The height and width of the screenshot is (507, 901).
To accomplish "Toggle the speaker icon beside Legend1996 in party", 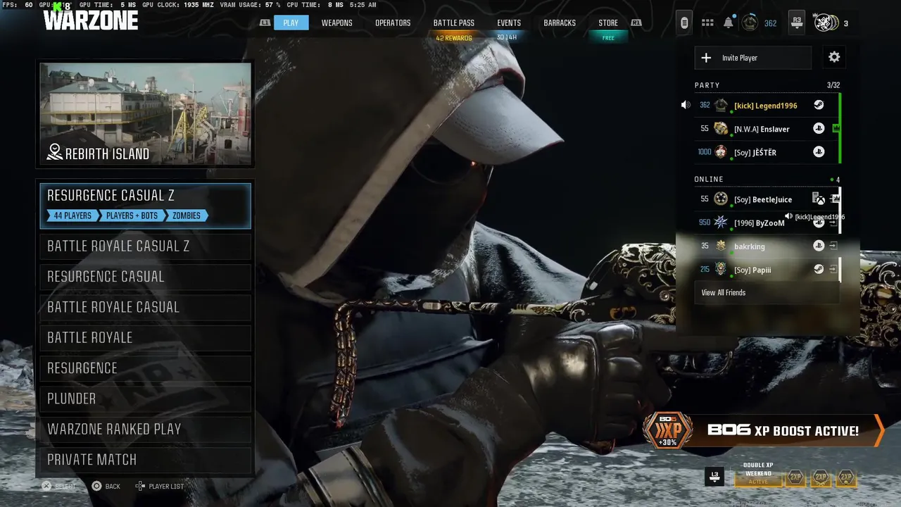I will (686, 106).
